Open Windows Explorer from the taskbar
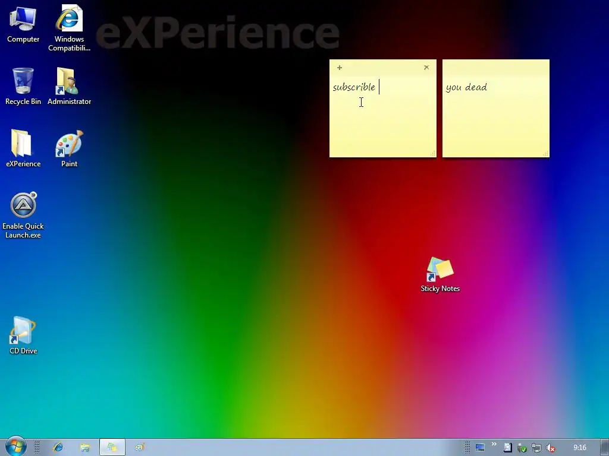Image resolution: width=609 pixels, height=456 pixels. [x=85, y=448]
